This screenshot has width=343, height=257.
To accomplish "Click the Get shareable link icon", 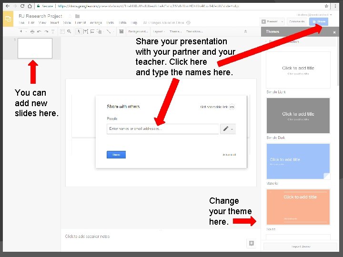I will pos(232,107).
